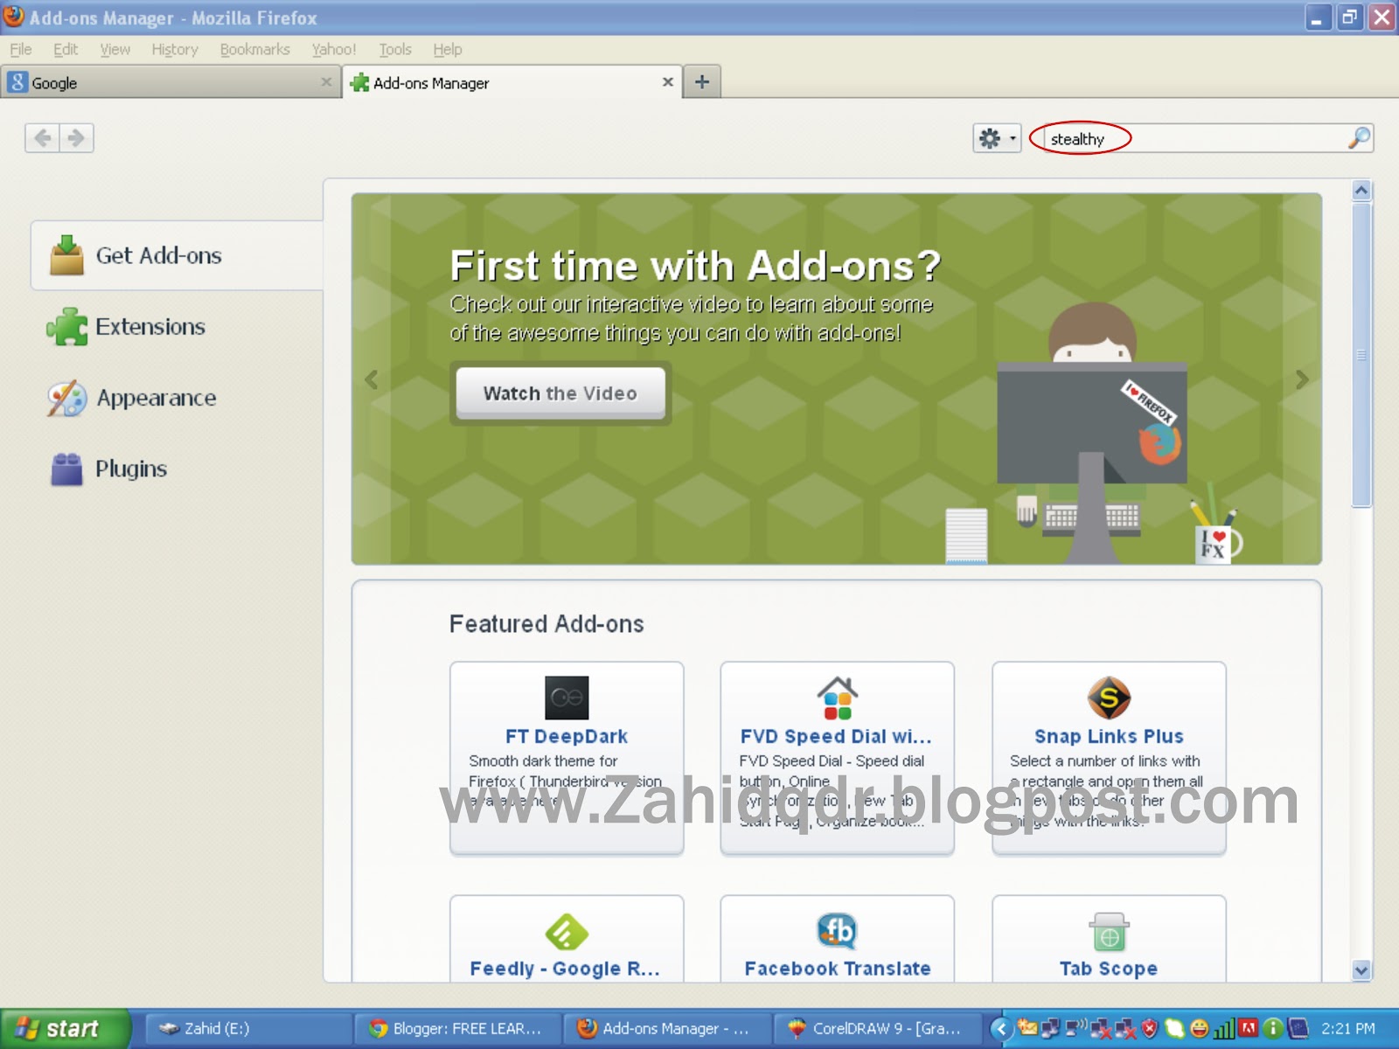
Task: Click the Snap Links Plus icon
Action: 1109,698
